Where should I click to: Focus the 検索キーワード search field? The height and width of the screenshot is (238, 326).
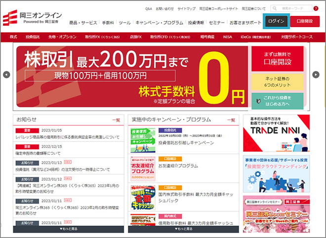(291, 8)
